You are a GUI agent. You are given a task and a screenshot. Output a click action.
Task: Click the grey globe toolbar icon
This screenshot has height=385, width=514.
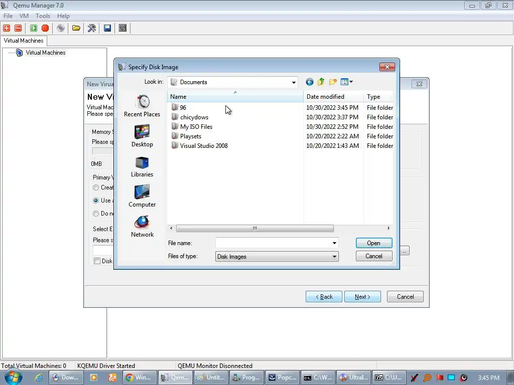[x=61, y=28]
